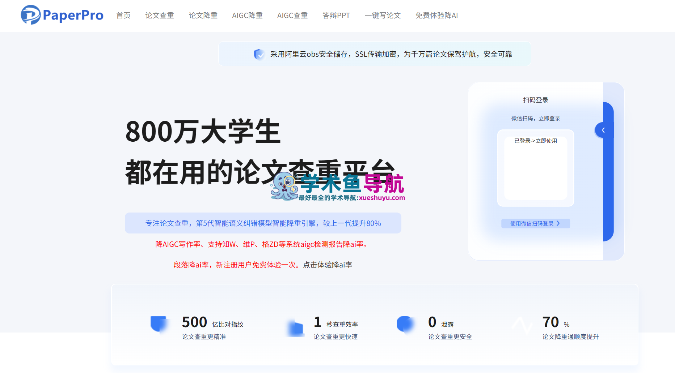
Task: Click the 800万大学生 headline
Action: tap(203, 131)
